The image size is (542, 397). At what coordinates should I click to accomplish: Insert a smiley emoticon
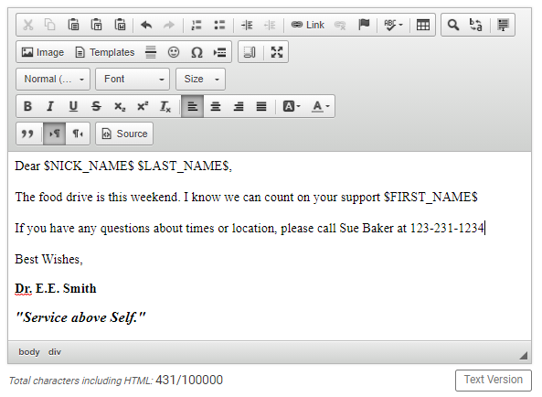(x=174, y=52)
